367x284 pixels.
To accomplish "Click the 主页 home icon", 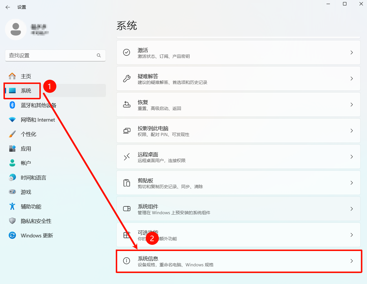I will coord(12,76).
